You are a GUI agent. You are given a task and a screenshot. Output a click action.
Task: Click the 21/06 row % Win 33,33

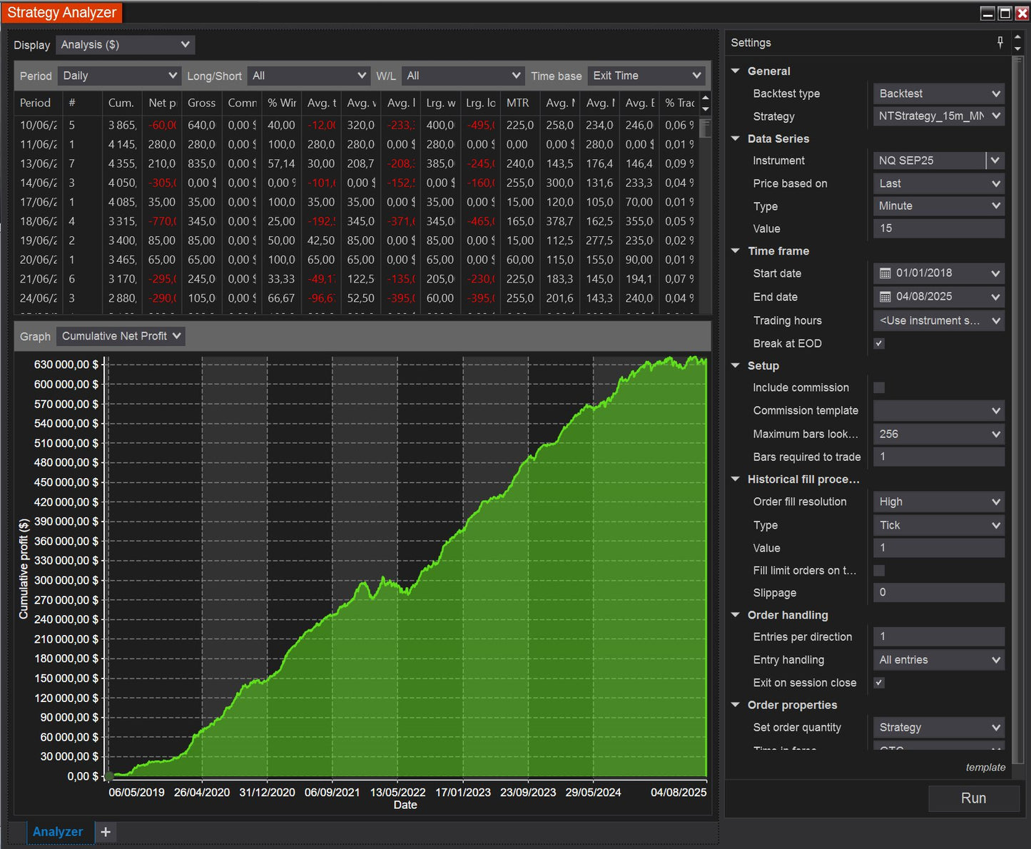point(281,279)
